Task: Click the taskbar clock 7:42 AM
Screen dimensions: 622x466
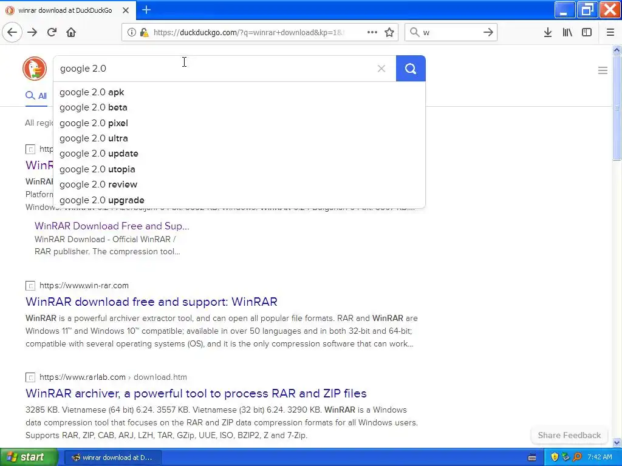Action: (600, 457)
